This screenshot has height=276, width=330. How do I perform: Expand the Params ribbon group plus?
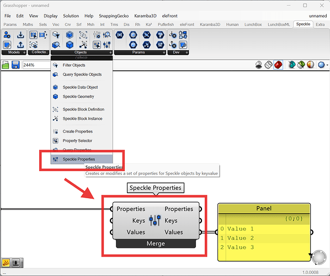164,52
